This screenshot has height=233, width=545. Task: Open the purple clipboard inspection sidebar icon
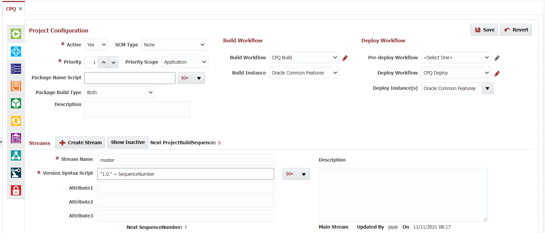16,138
